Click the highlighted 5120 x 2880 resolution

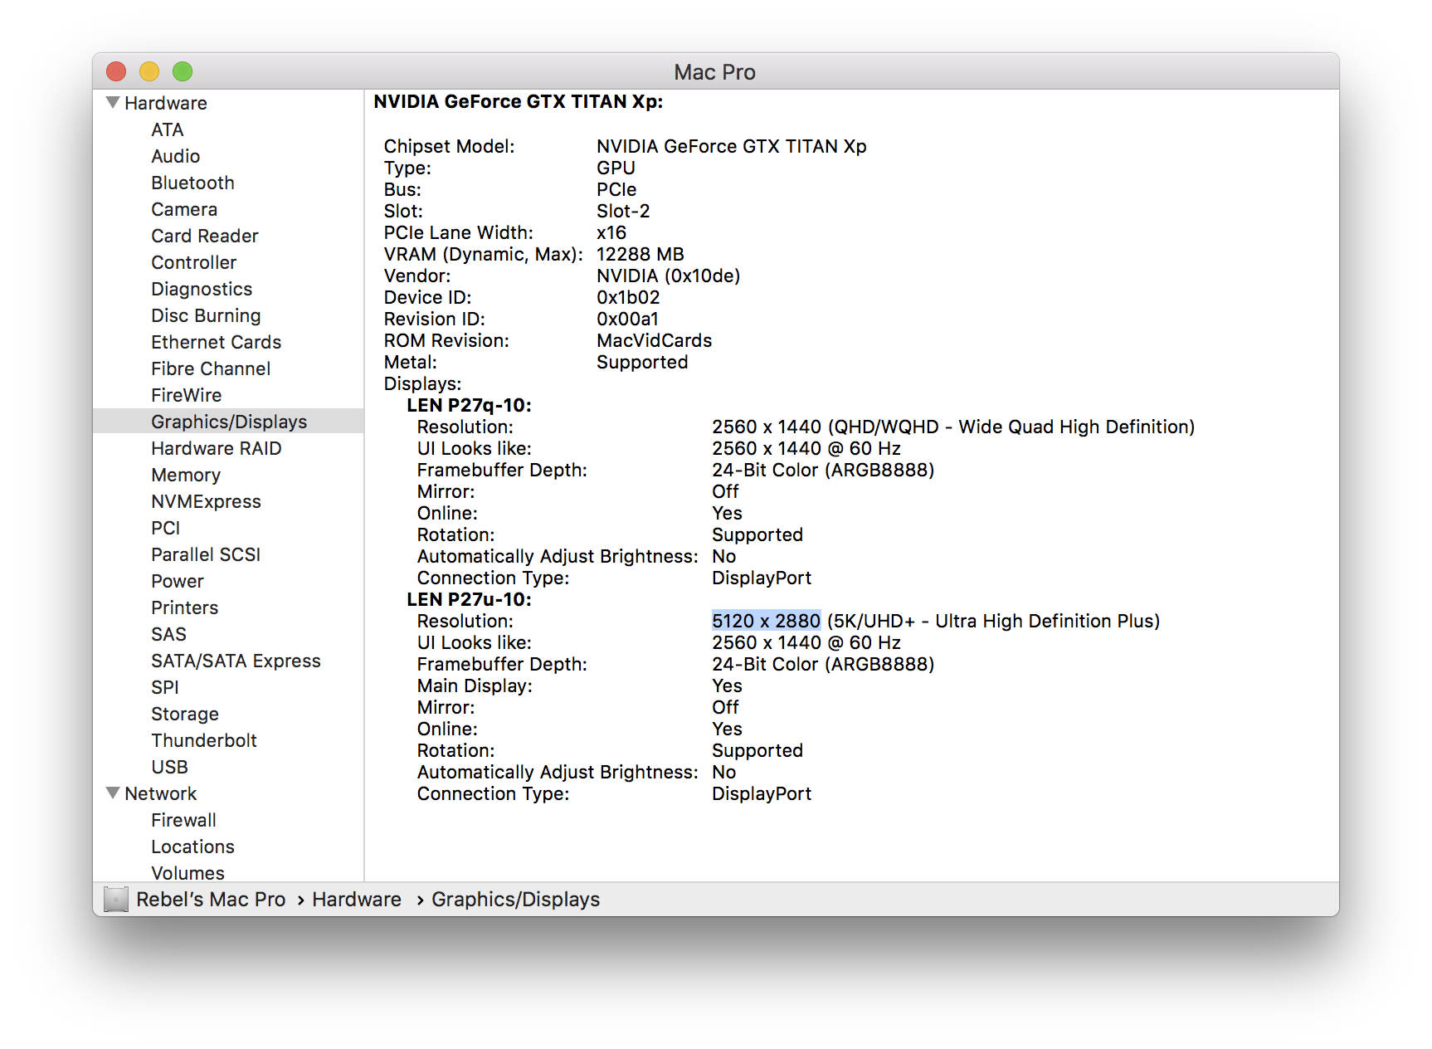pos(766,621)
